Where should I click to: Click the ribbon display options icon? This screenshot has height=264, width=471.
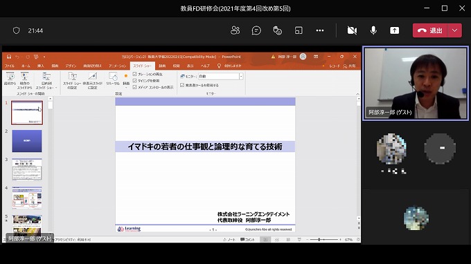click(316, 57)
